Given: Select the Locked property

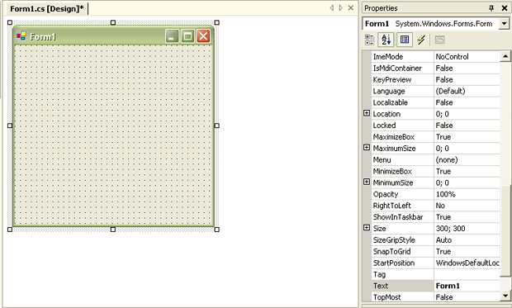Looking at the screenshot, I should [x=384, y=126].
